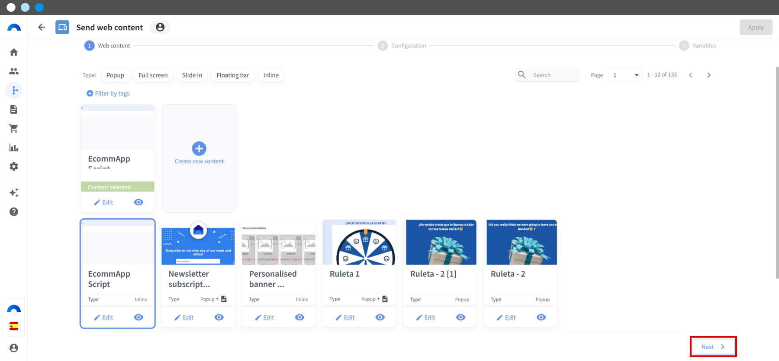Edit the Ruleta - 2 content
The width and height of the screenshot is (779, 361).
point(506,317)
